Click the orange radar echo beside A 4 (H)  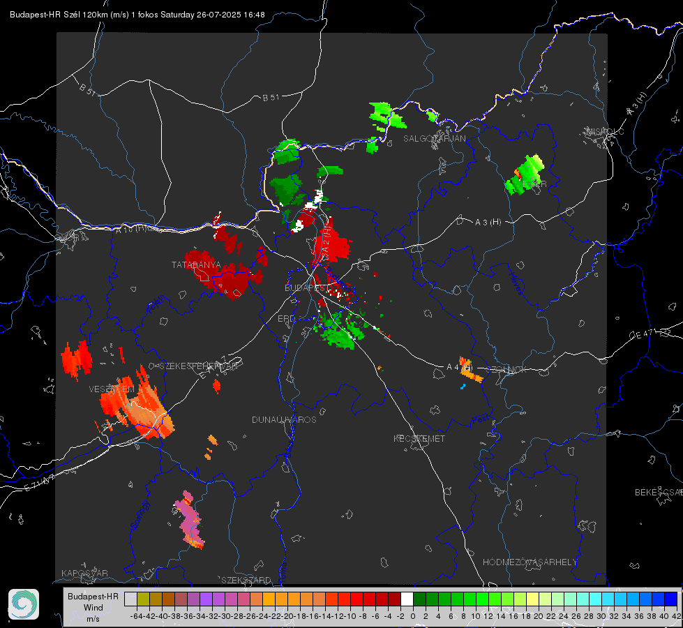point(470,370)
